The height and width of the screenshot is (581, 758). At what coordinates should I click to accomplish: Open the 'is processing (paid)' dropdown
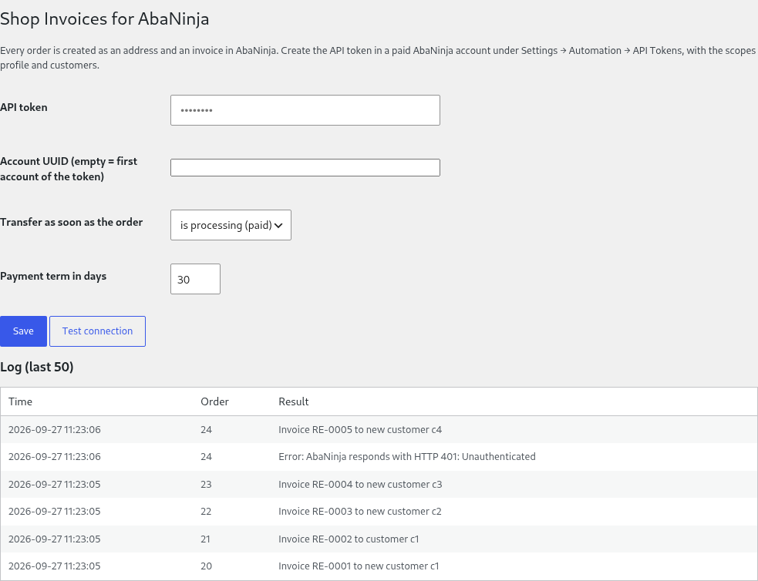pos(231,225)
